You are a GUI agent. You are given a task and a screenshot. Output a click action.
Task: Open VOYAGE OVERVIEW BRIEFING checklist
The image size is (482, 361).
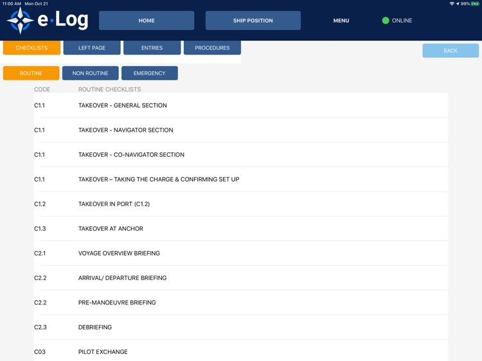coord(241,253)
